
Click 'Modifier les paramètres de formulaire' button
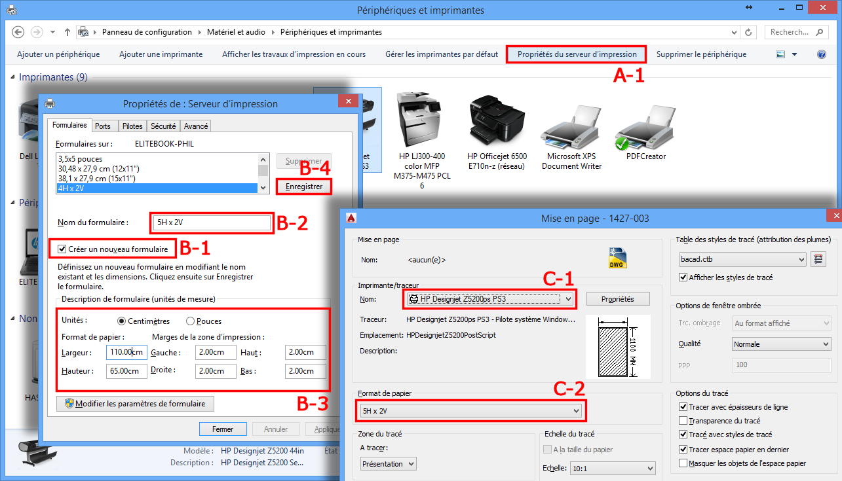click(136, 404)
